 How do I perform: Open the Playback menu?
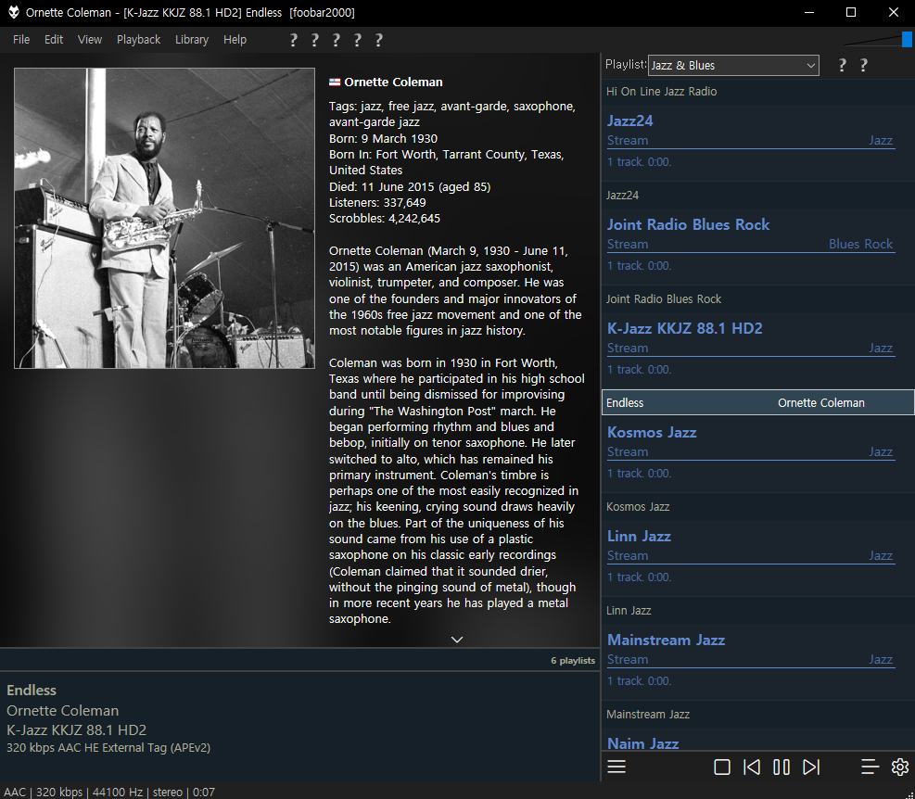(138, 40)
